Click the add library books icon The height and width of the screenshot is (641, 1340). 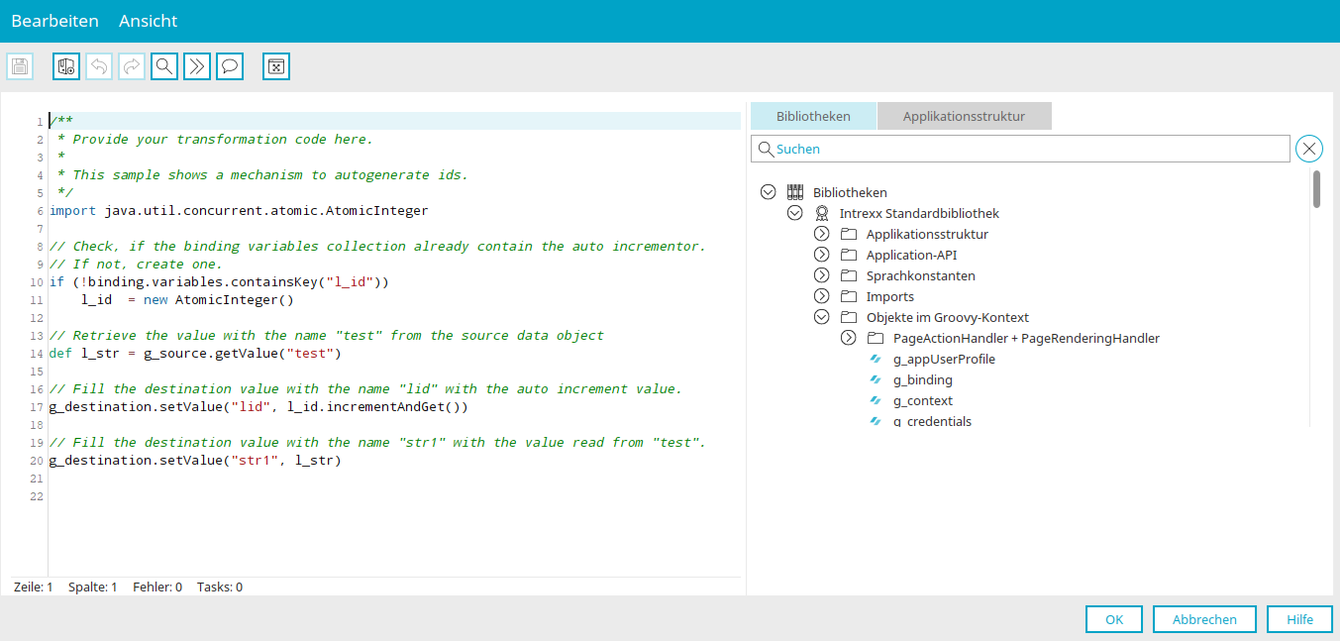66,66
